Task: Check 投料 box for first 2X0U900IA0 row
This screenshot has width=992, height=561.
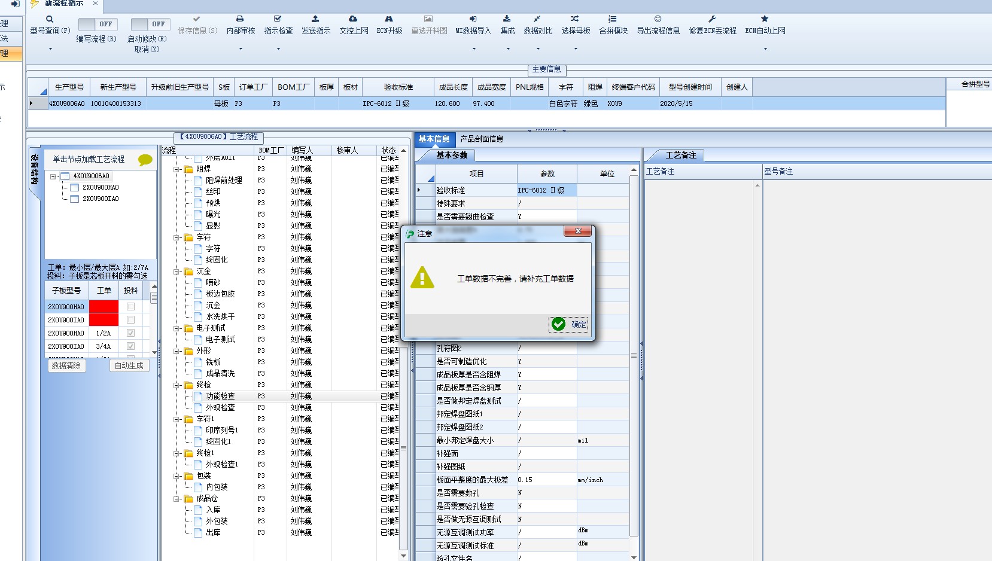Action: 130,320
